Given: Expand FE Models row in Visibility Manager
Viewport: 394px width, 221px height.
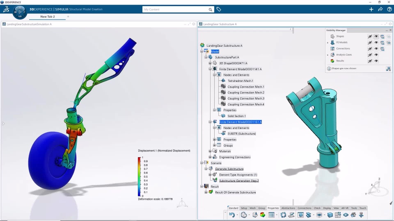Looking at the screenshot, I should [x=328, y=43].
